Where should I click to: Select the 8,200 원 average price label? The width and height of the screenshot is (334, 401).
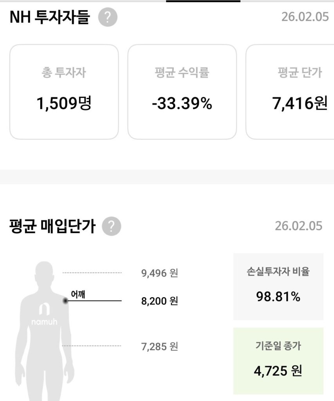(x=160, y=301)
